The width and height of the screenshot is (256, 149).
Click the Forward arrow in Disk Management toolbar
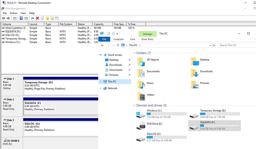(8, 18)
